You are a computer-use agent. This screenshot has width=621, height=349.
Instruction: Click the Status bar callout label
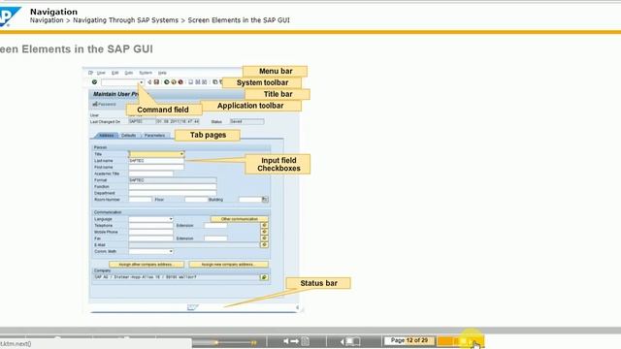318,283
